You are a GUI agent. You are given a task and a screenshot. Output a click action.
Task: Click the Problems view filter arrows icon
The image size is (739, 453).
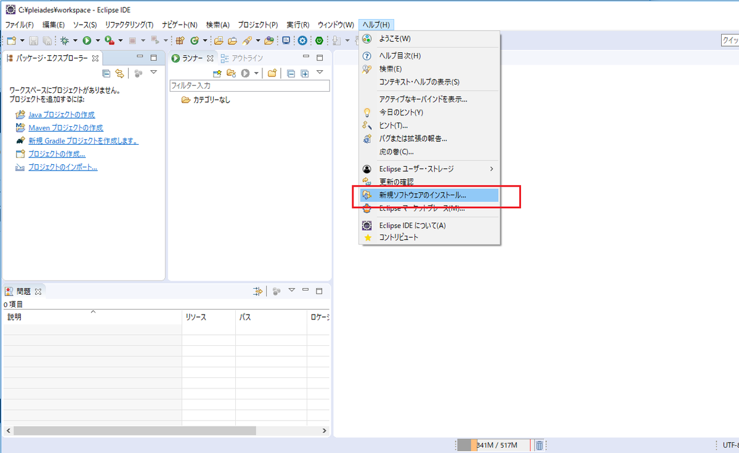click(x=258, y=291)
